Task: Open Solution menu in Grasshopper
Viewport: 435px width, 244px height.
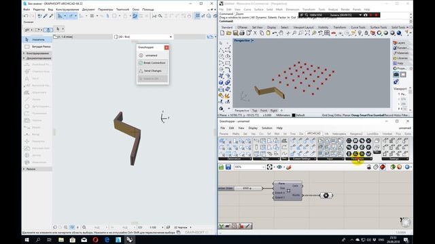Action: coord(267,128)
